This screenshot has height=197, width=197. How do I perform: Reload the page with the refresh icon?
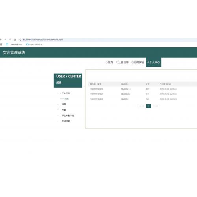click(x=10, y=39)
